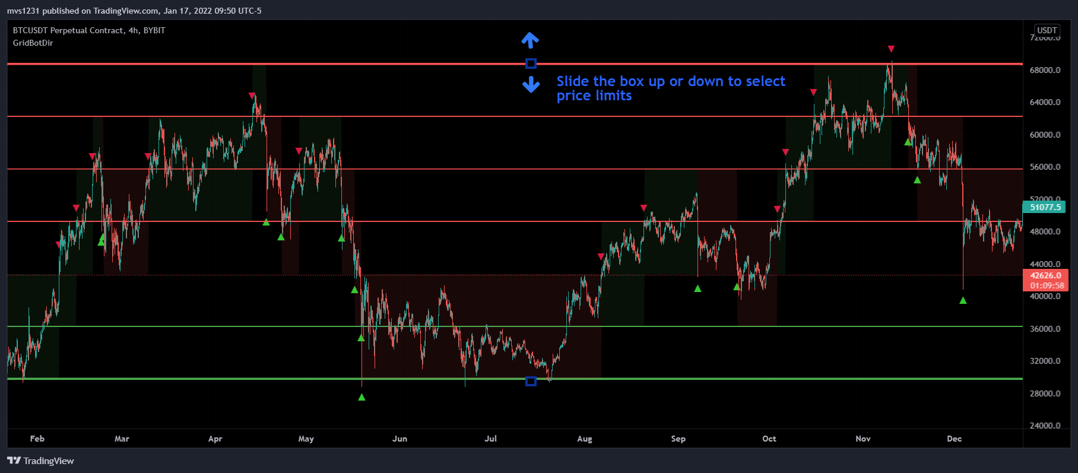Image resolution: width=1078 pixels, height=473 pixels.
Task: Click the red sell triangle above the April high
Action: tap(252, 96)
